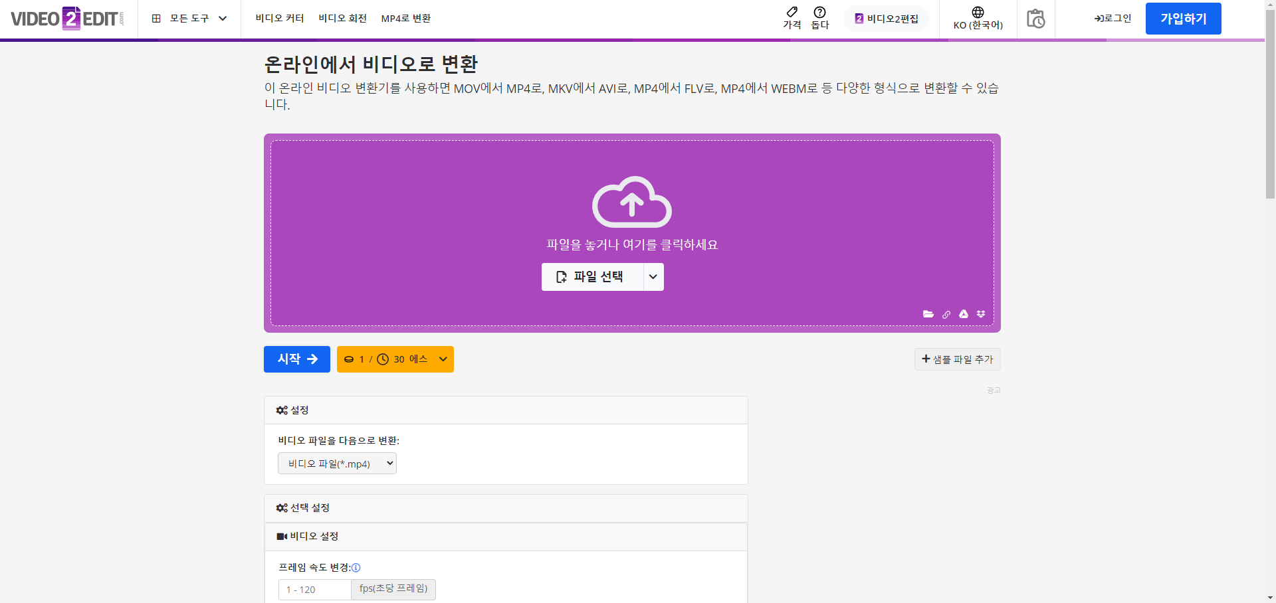
Task: Open the 돕다 help question icon
Action: pos(820,18)
